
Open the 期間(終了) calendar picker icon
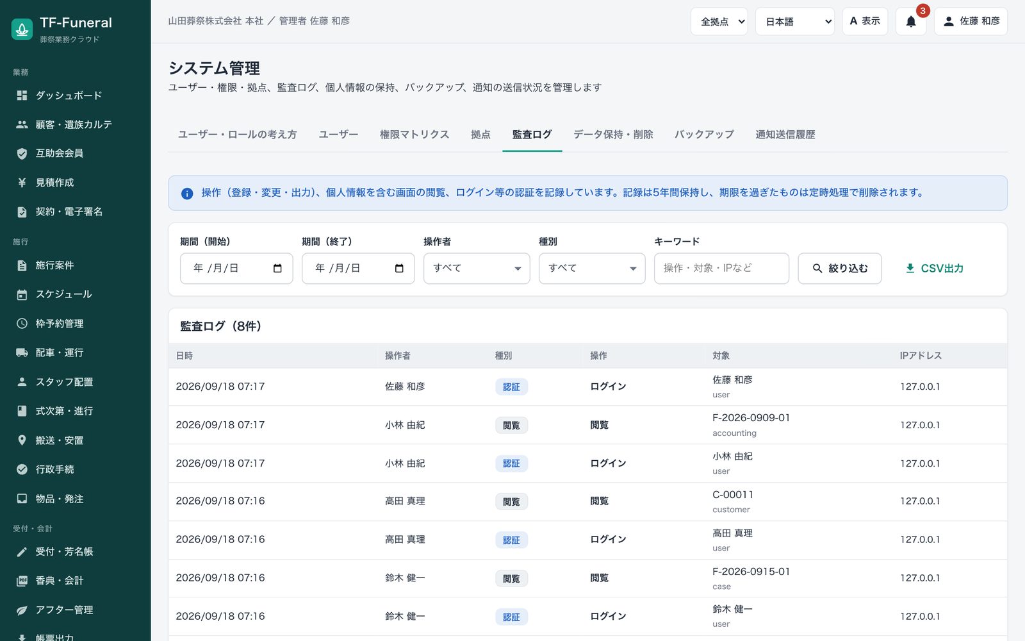(x=399, y=268)
